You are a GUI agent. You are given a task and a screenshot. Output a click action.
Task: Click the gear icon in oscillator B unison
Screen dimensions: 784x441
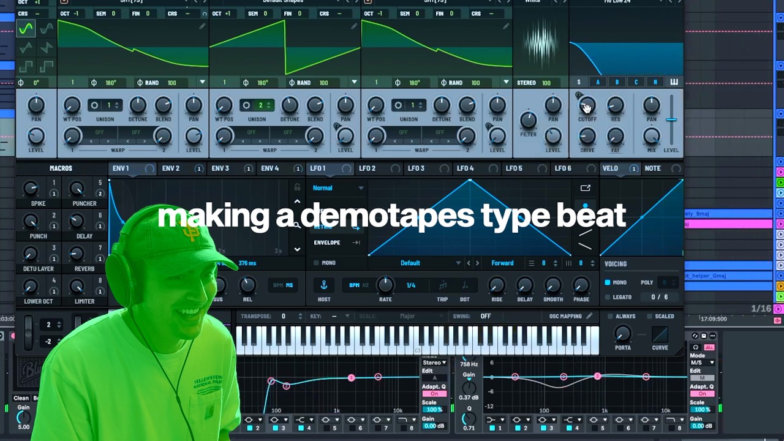246,105
